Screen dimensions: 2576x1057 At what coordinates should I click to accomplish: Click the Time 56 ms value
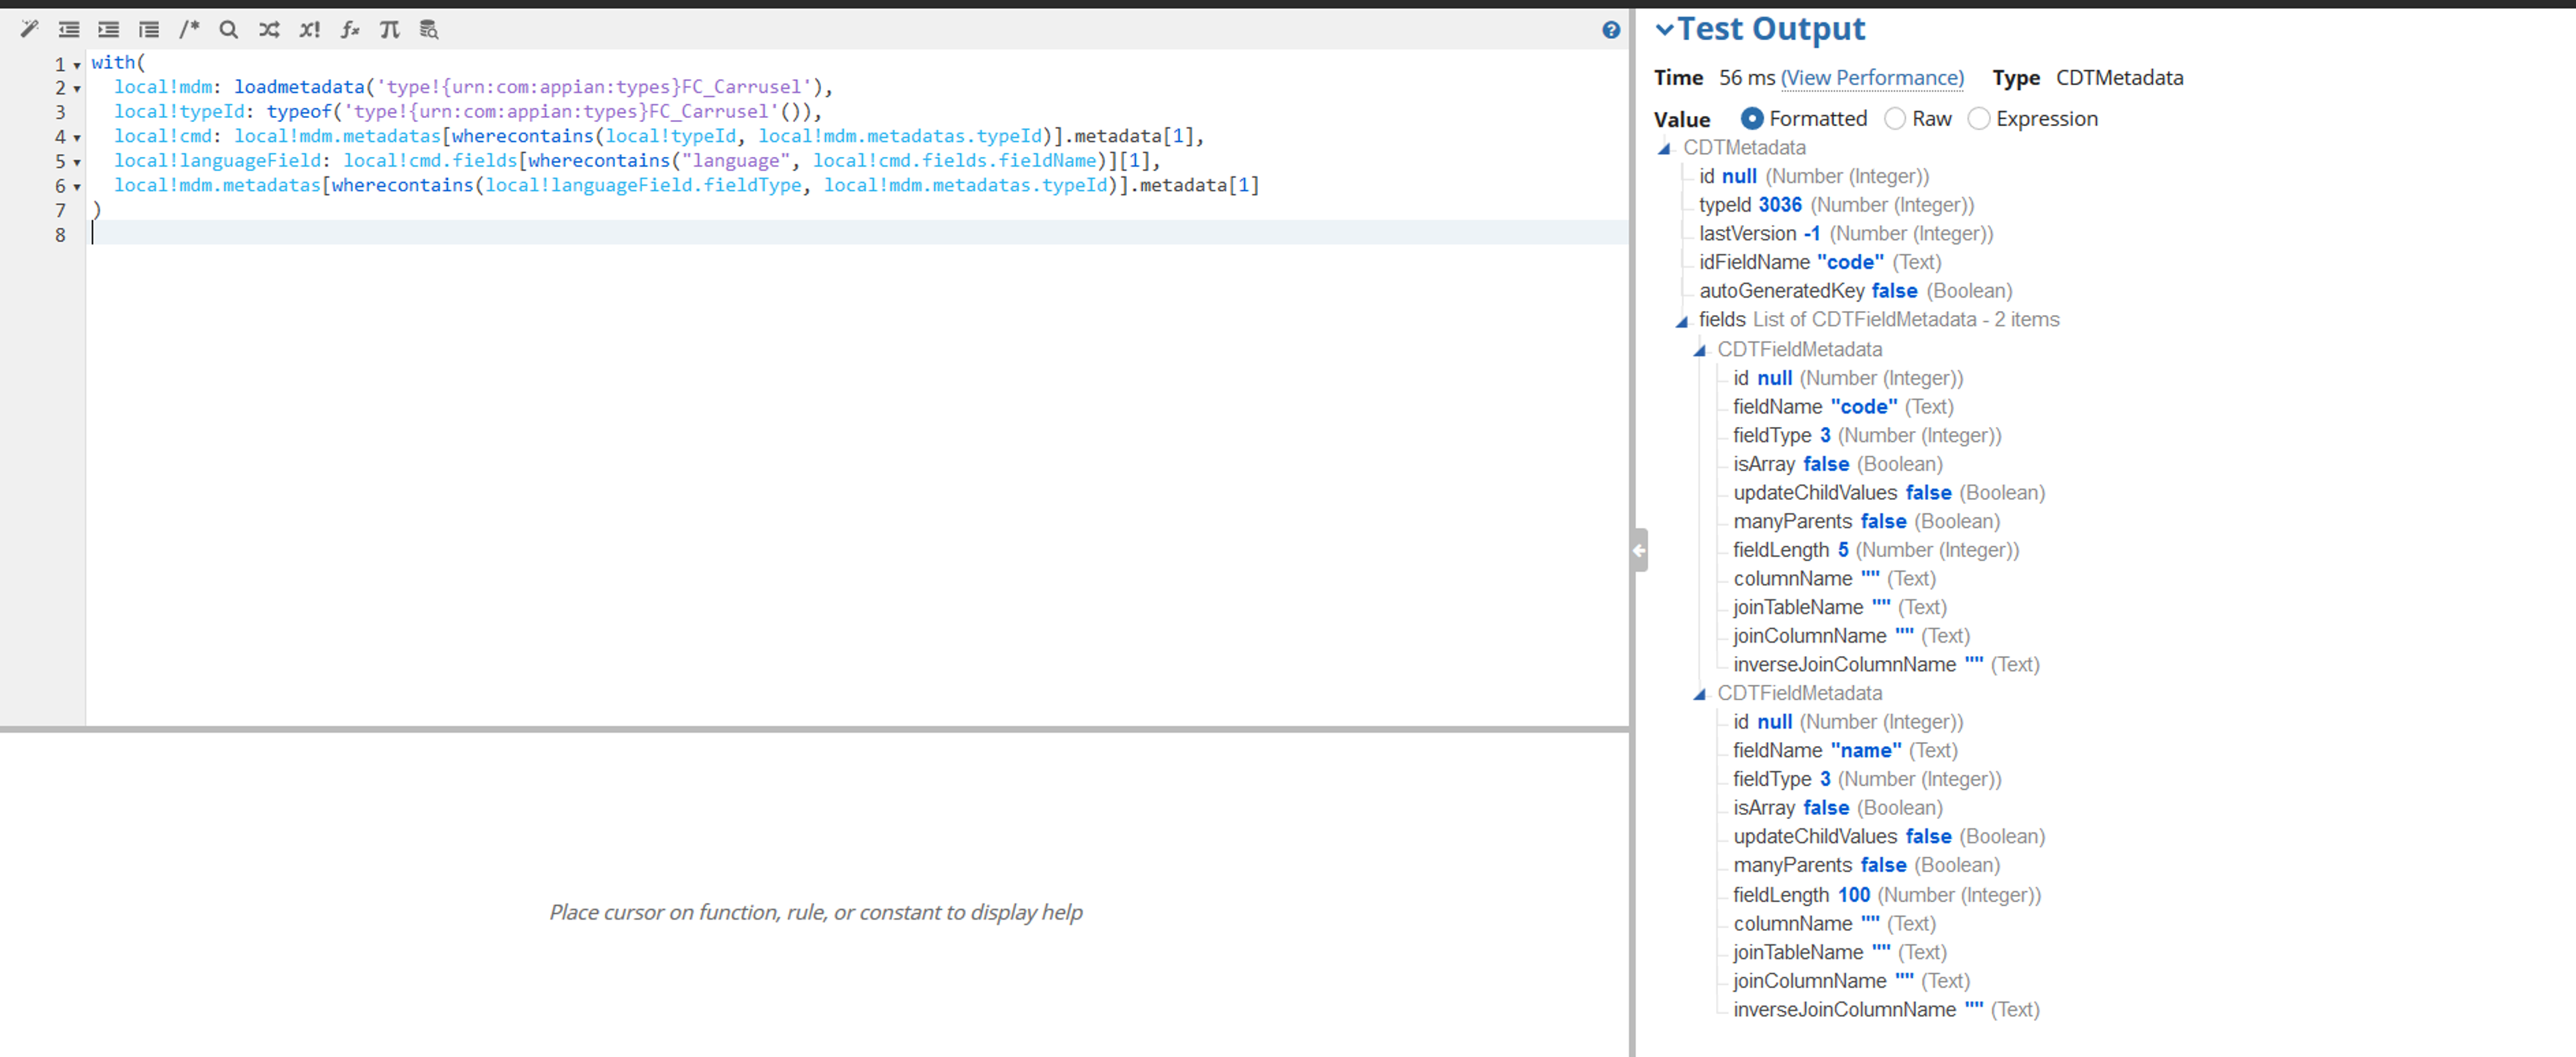point(1746,77)
